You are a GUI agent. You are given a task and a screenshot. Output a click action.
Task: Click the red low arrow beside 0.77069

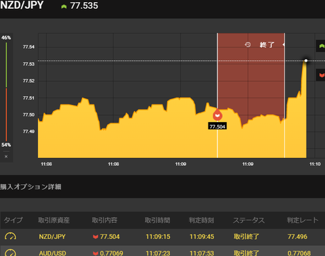tap(95, 253)
